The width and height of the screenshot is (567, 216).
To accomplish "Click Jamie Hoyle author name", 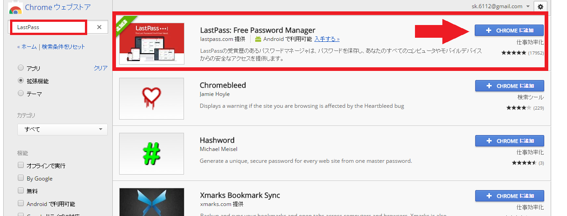I will click(x=215, y=94).
